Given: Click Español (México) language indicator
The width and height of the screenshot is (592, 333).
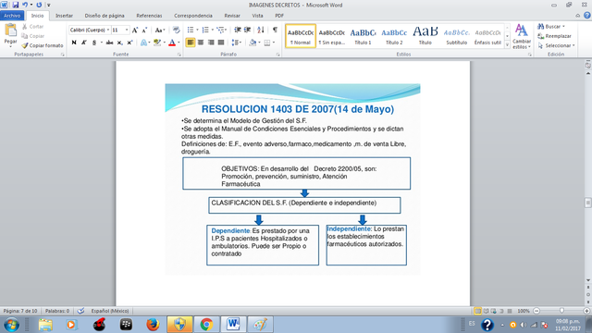Looking at the screenshot, I should 110,311.
